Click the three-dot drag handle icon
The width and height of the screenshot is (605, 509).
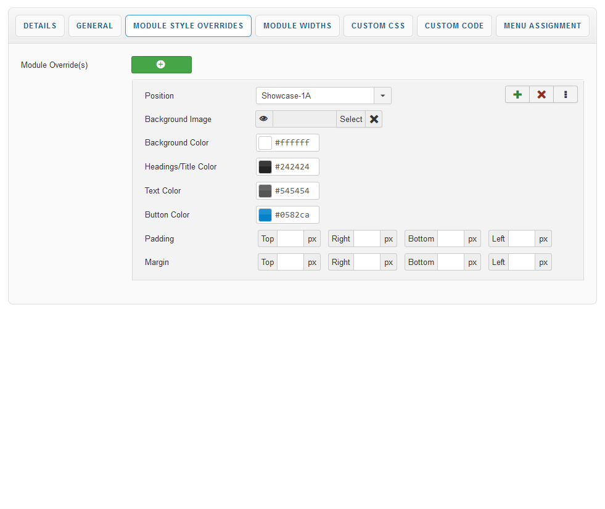pyautogui.click(x=566, y=94)
